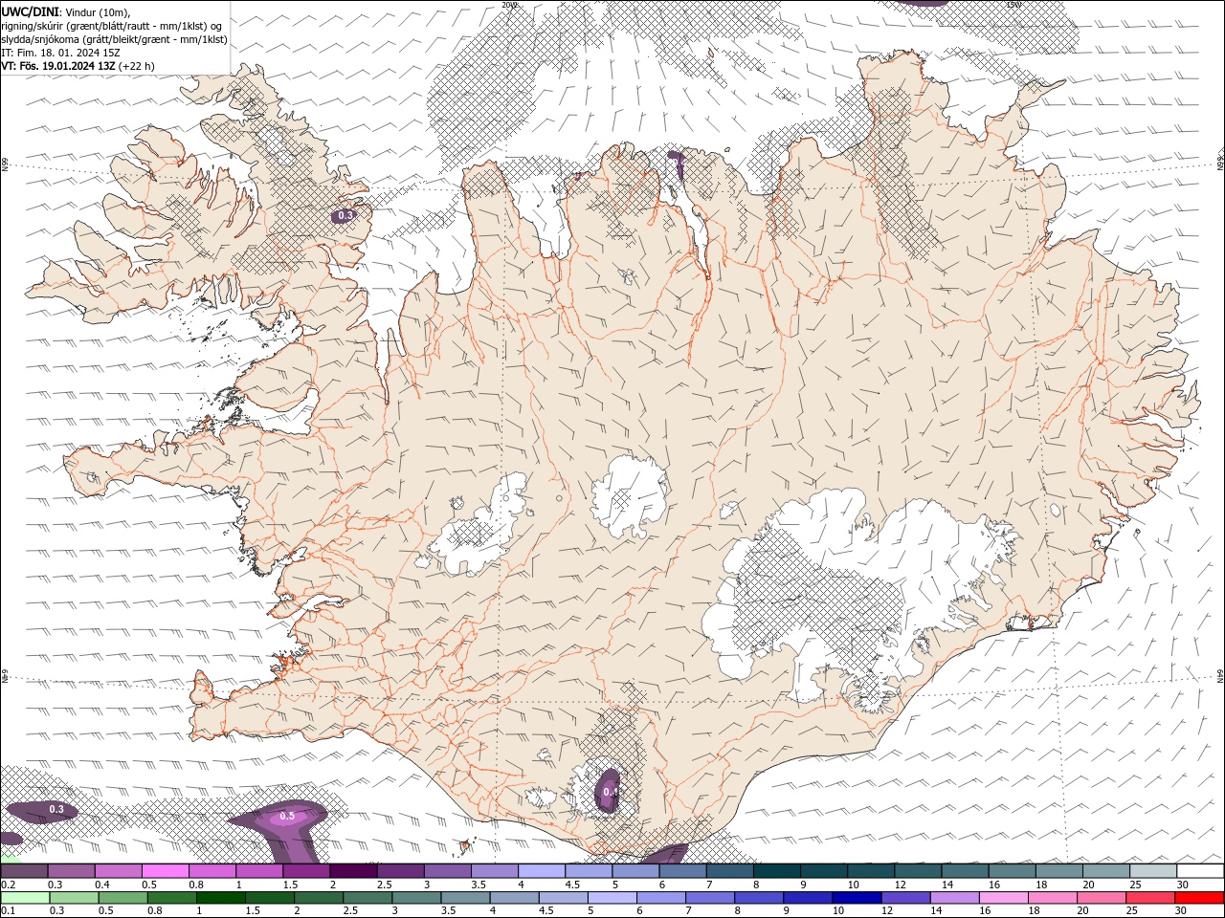Select the white swatch labeled 30 in upper legend

1200,870
